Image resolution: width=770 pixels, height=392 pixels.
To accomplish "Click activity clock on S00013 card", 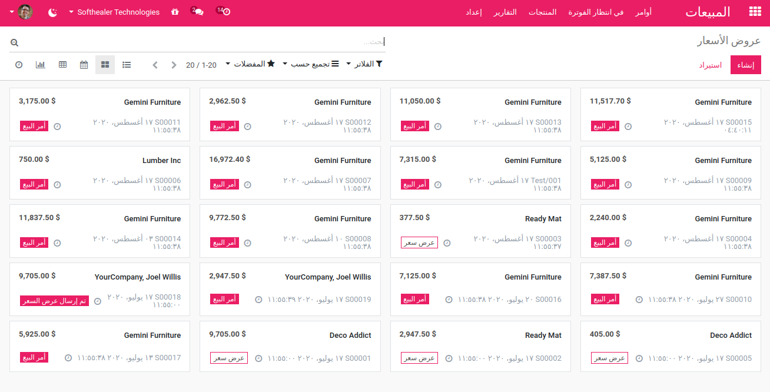I will [x=438, y=127].
